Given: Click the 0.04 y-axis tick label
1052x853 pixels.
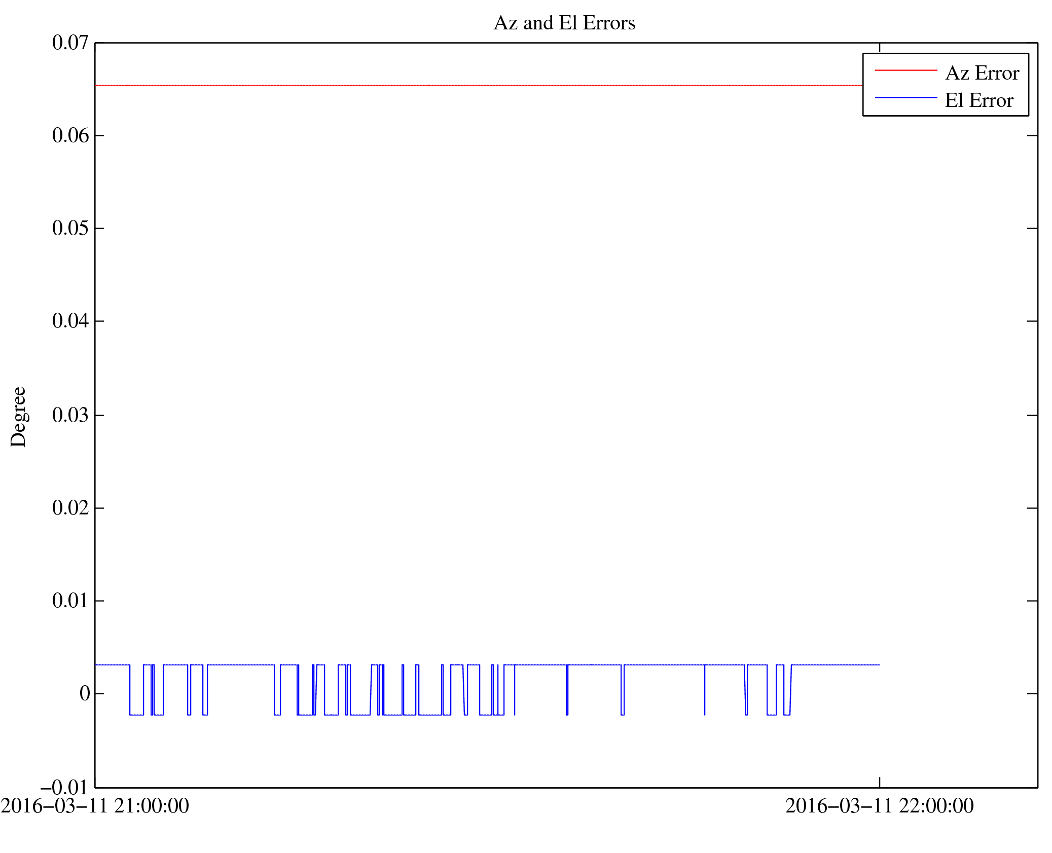Looking at the screenshot, I should point(70,321).
